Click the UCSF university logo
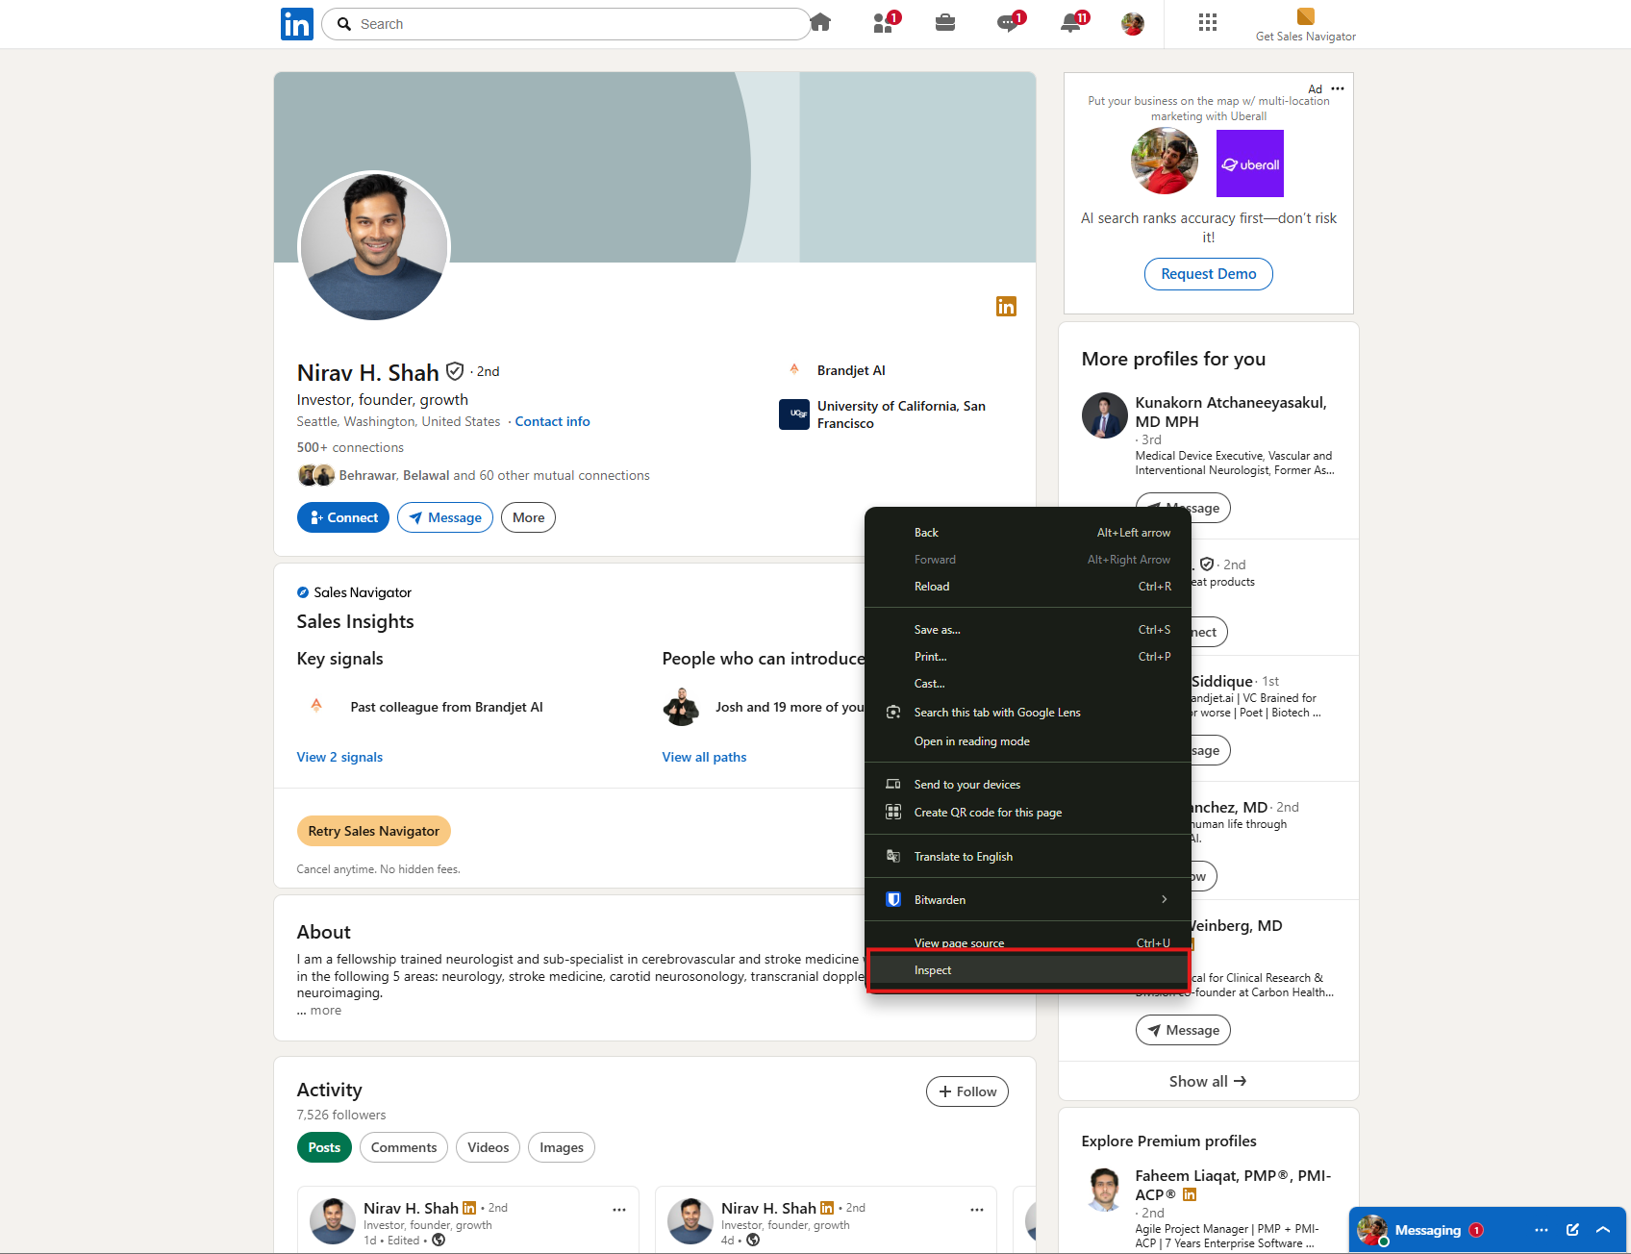 tap(794, 414)
